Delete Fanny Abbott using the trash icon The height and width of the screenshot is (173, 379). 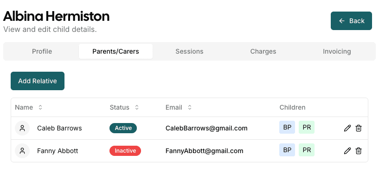point(359,151)
